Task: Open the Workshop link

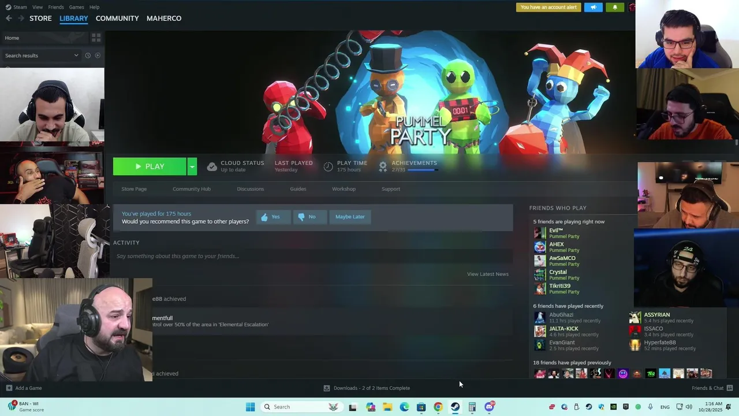Action: [x=344, y=189]
